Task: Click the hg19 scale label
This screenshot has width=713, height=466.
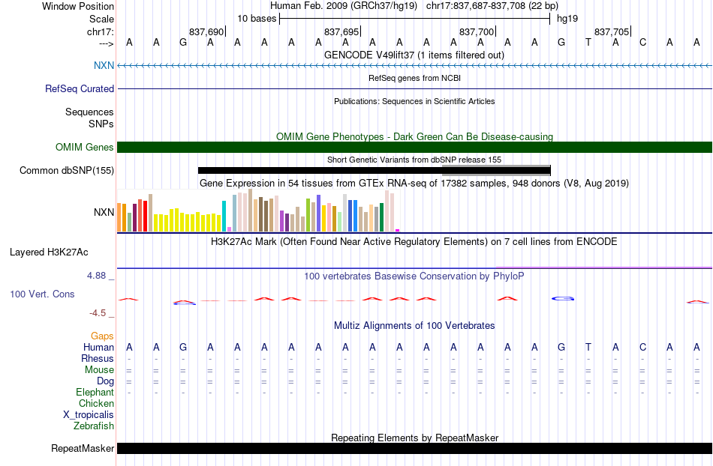Action: [x=567, y=19]
